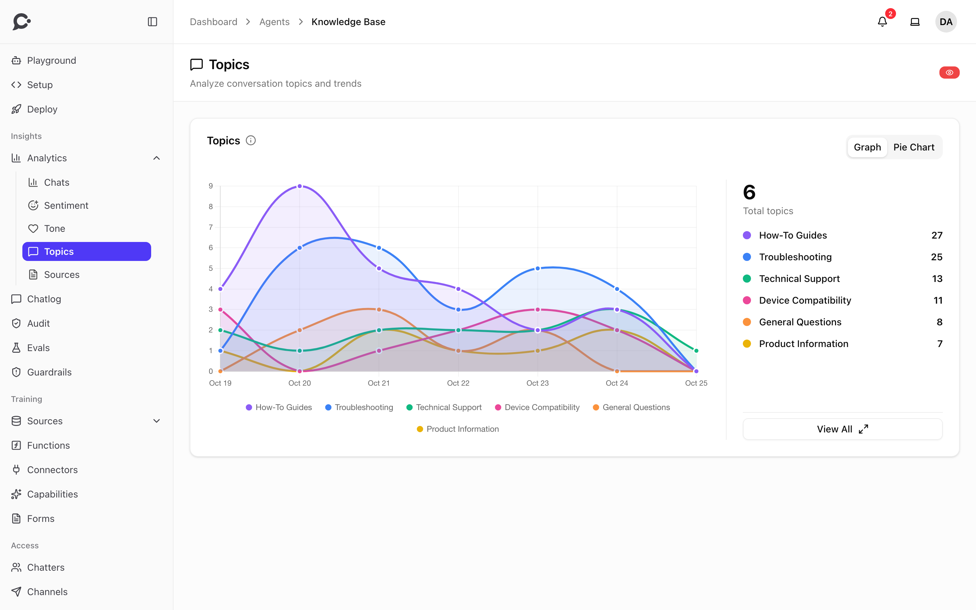Open the DA user avatar menu
Image resolution: width=976 pixels, height=610 pixels.
[946, 22]
